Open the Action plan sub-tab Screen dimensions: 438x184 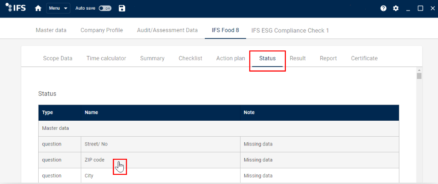click(x=231, y=58)
